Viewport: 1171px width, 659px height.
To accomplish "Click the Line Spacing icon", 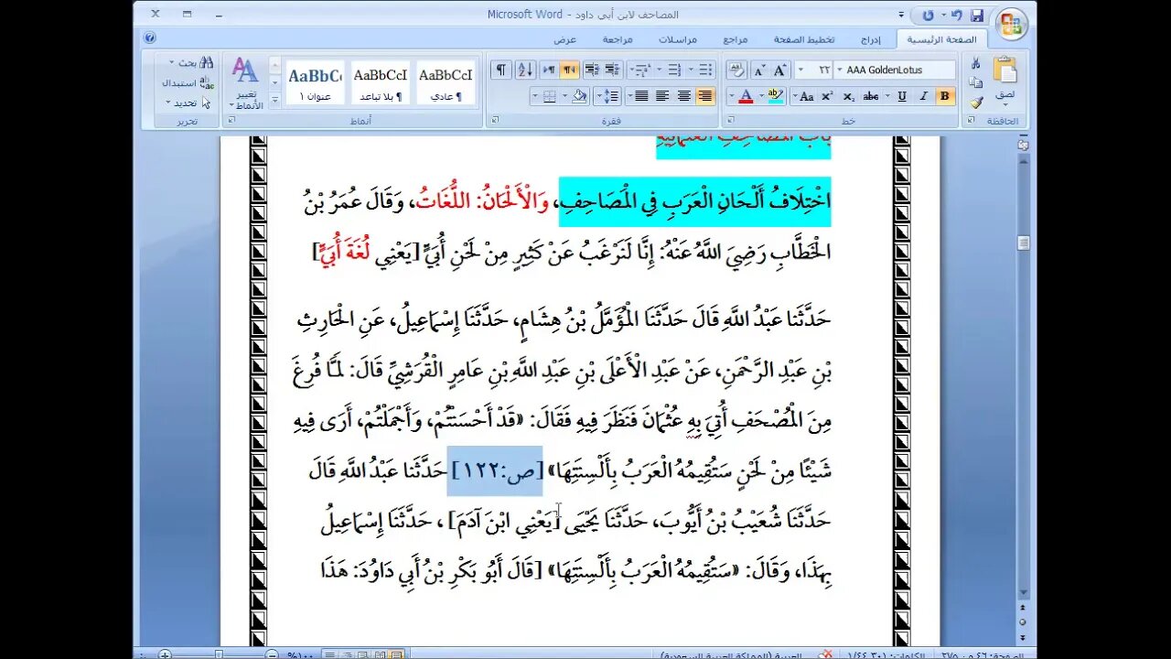I will [x=611, y=96].
